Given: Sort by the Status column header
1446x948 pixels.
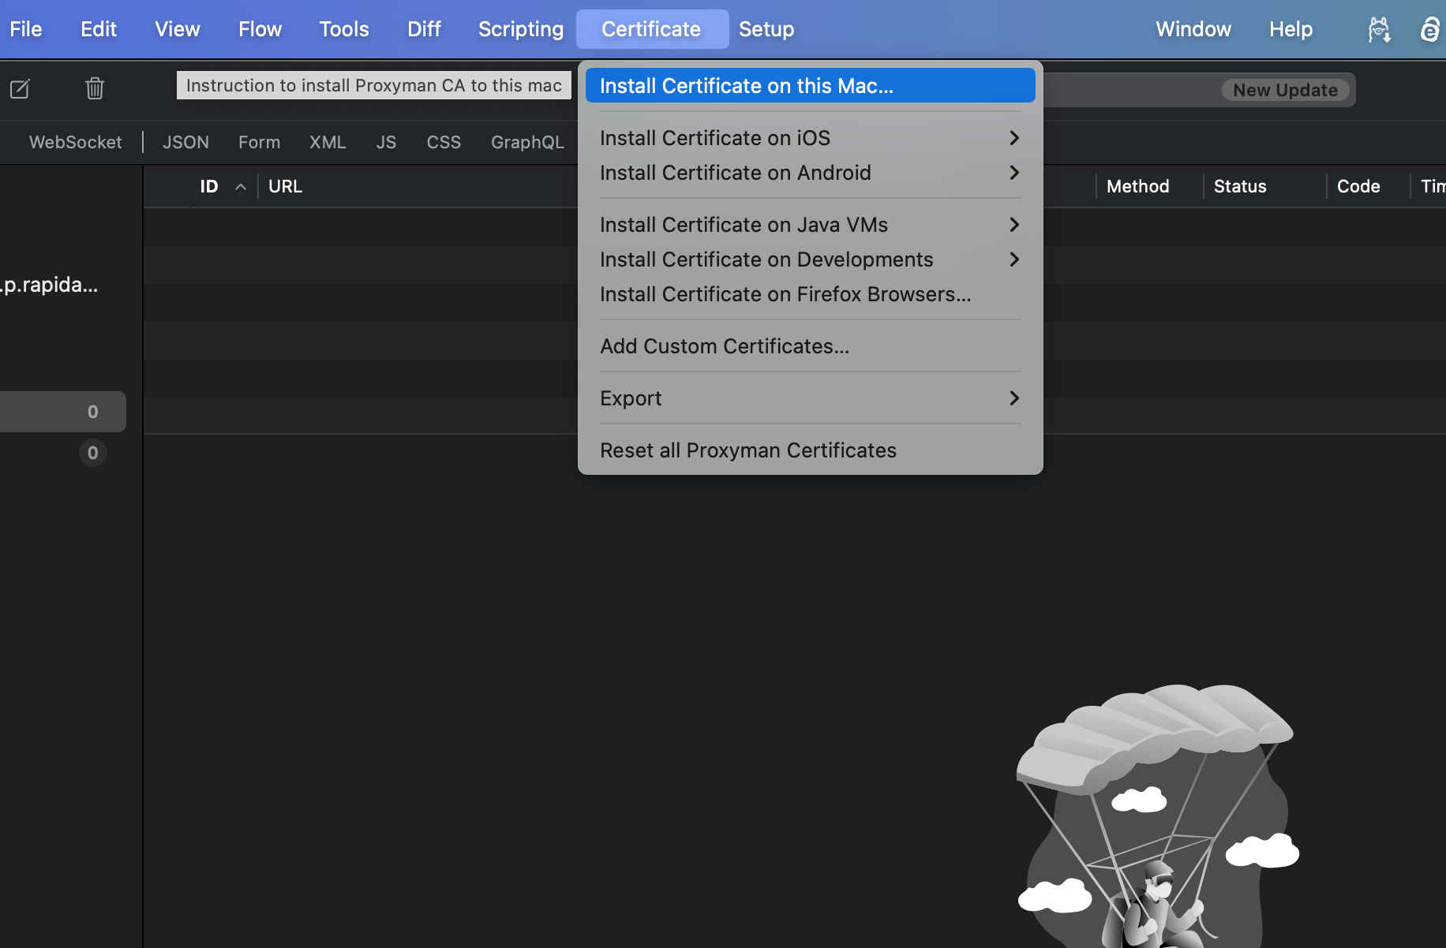Looking at the screenshot, I should point(1240,187).
